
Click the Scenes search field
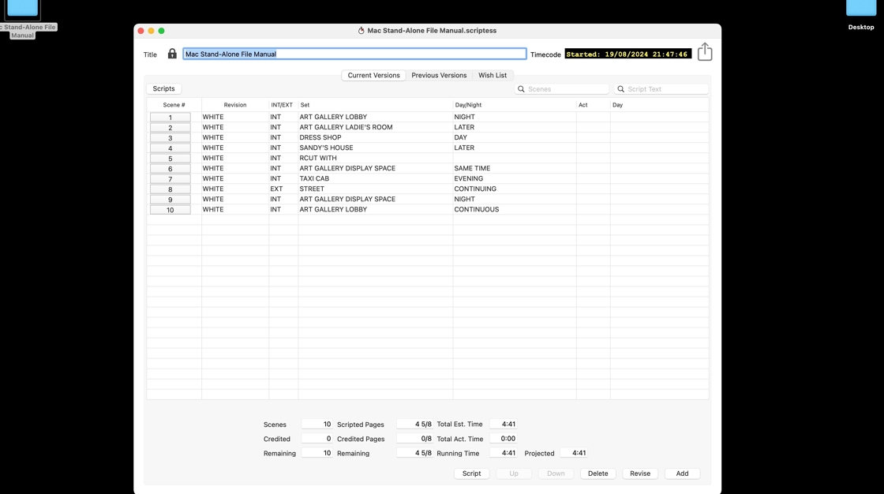pos(562,89)
